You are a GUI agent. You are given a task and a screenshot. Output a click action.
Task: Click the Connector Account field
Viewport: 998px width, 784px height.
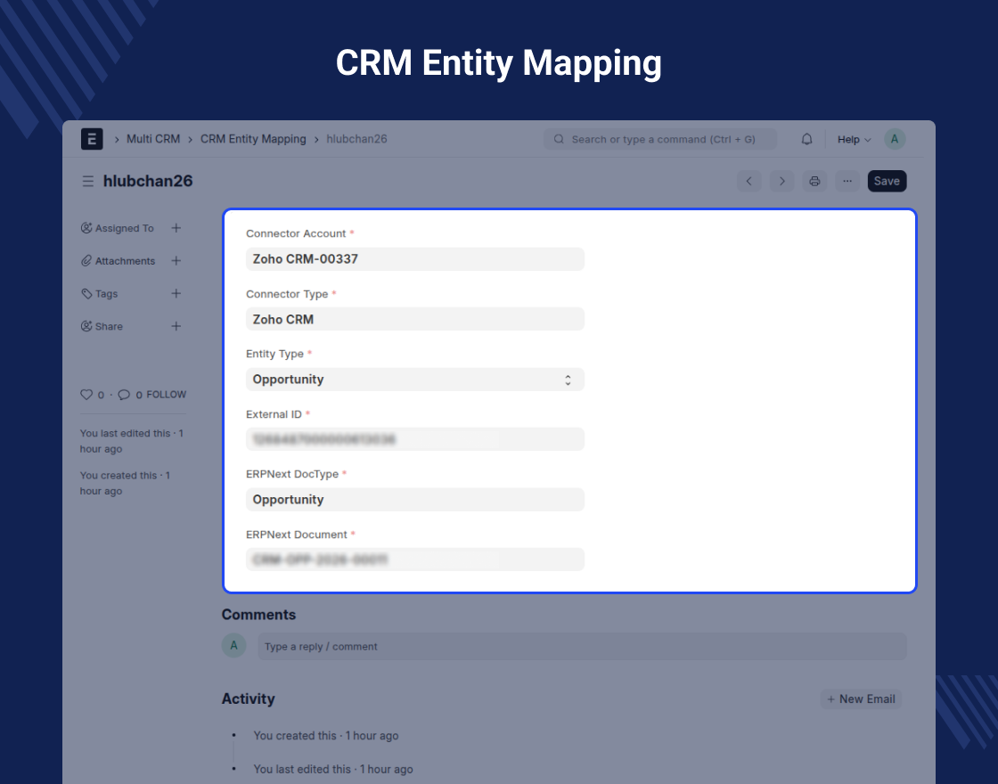415,259
